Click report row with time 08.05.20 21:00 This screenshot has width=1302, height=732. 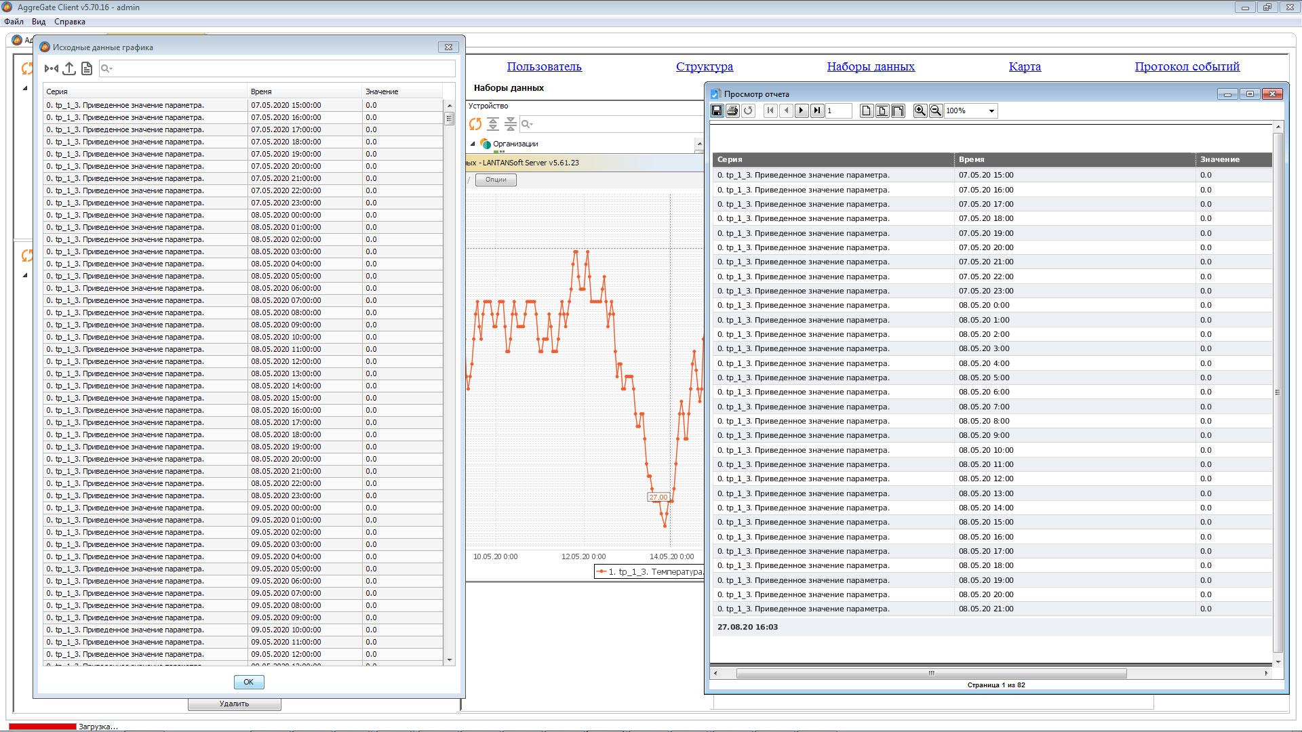tap(993, 609)
